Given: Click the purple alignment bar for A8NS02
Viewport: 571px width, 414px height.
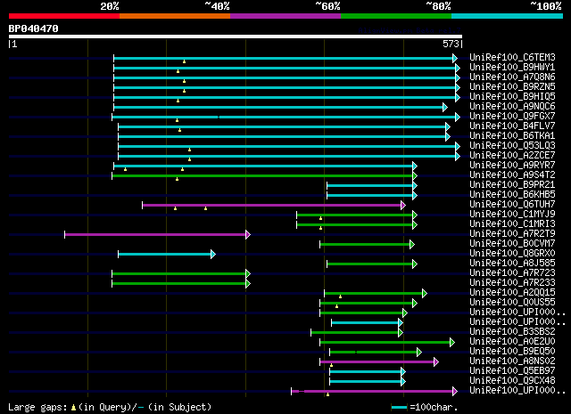Looking at the screenshot, I should tap(377, 362).
